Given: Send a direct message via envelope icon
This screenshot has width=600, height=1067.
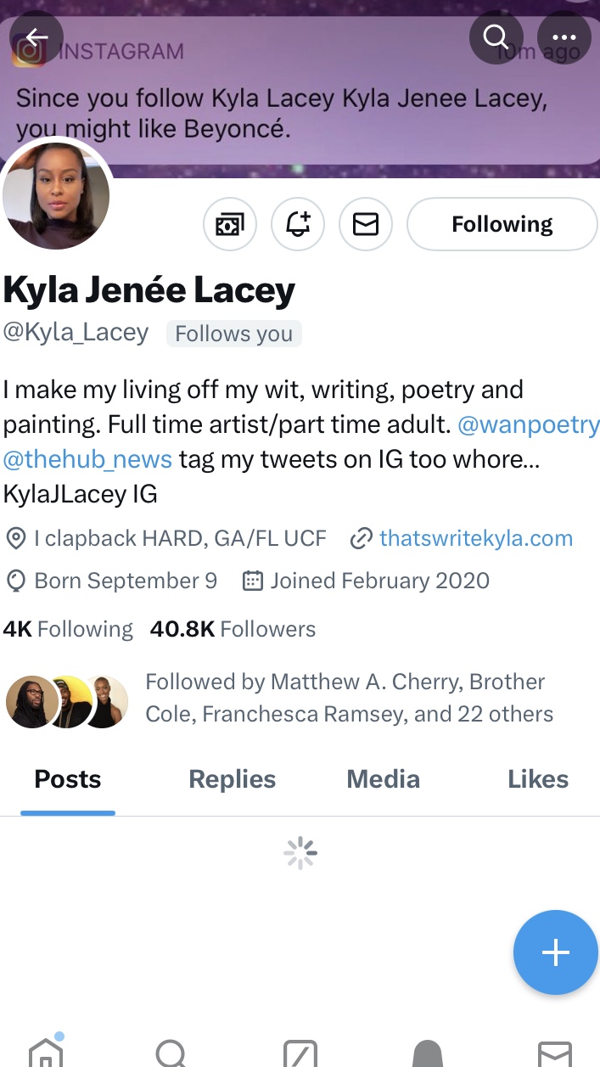Looking at the screenshot, I should (x=366, y=224).
